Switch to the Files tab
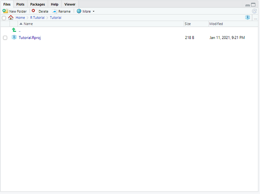260x194 pixels. point(7,4)
